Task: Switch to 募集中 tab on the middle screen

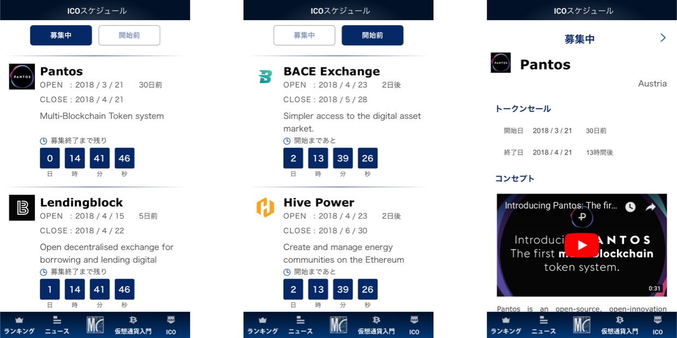Action: tap(304, 35)
